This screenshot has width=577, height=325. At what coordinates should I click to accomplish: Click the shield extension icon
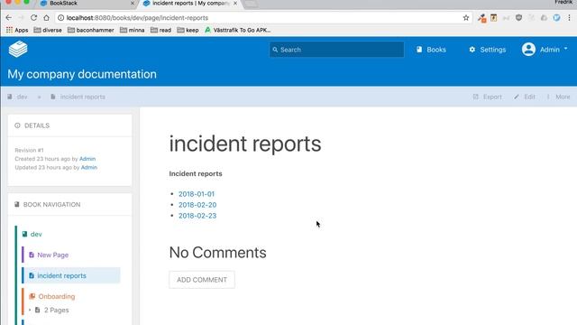518,18
